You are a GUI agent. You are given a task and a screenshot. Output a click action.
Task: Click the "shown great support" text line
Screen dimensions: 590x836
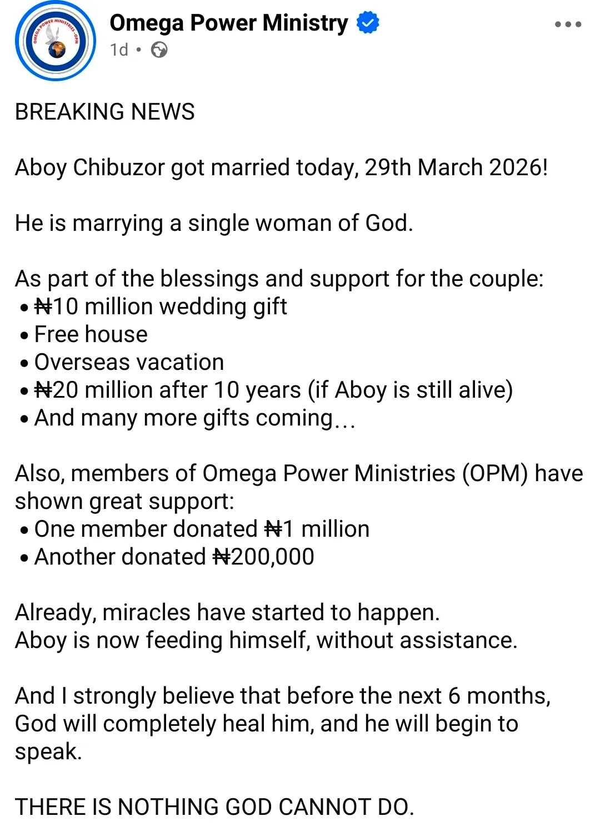124,501
